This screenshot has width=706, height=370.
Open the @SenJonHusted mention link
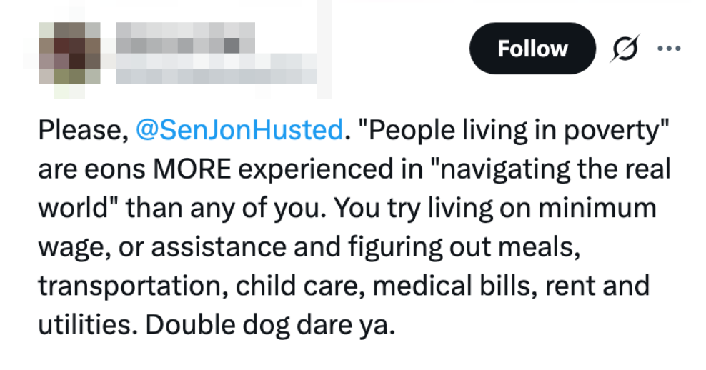(239, 129)
